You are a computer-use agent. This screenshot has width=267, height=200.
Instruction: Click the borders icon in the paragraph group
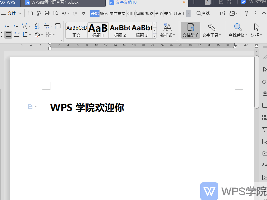(x=49, y=35)
